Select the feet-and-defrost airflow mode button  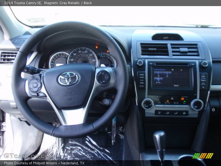[x=184, y=113]
